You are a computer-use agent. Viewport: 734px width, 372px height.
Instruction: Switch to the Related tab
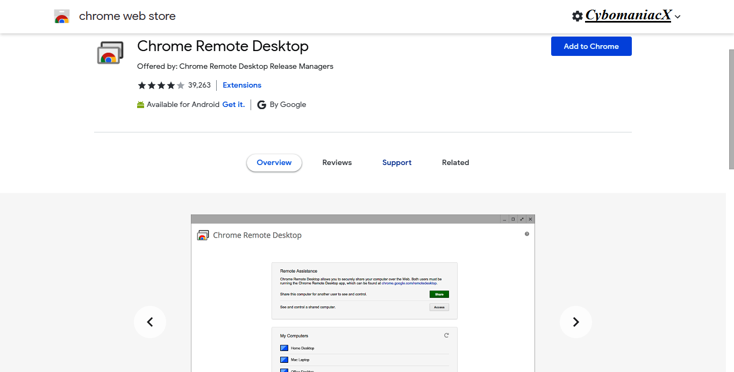[x=455, y=162]
